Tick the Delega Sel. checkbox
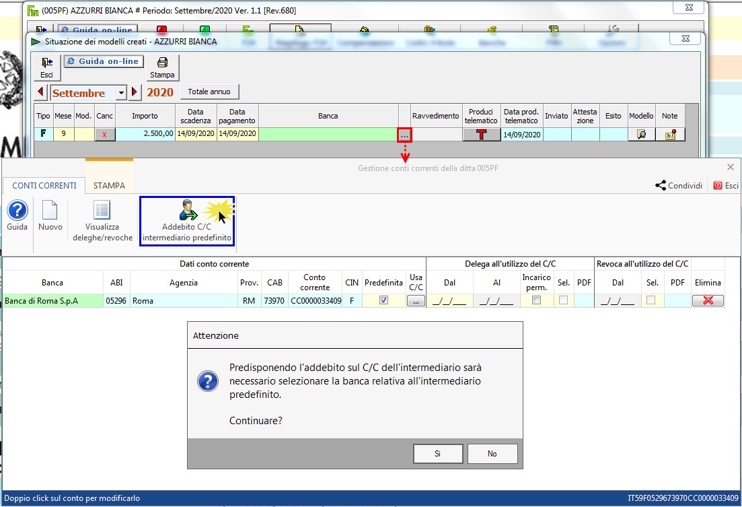742x507 pixels. [563, 301]
